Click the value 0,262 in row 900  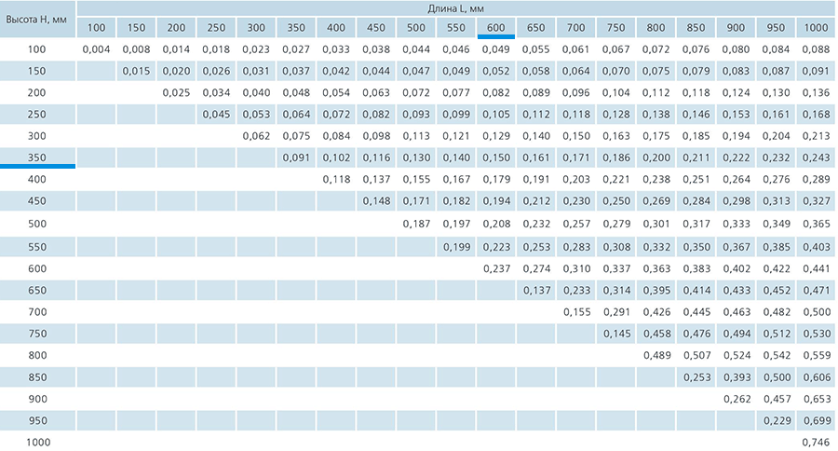click(x=737, y=399)
